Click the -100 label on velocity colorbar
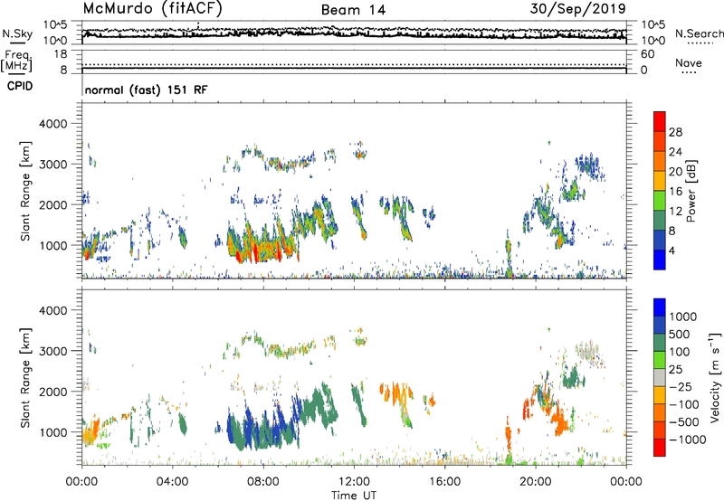Screen dimensions: 724x501 point(684,404)
